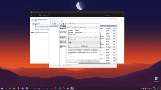Switch to the General tab
The image size is (161, 90).
69,28
